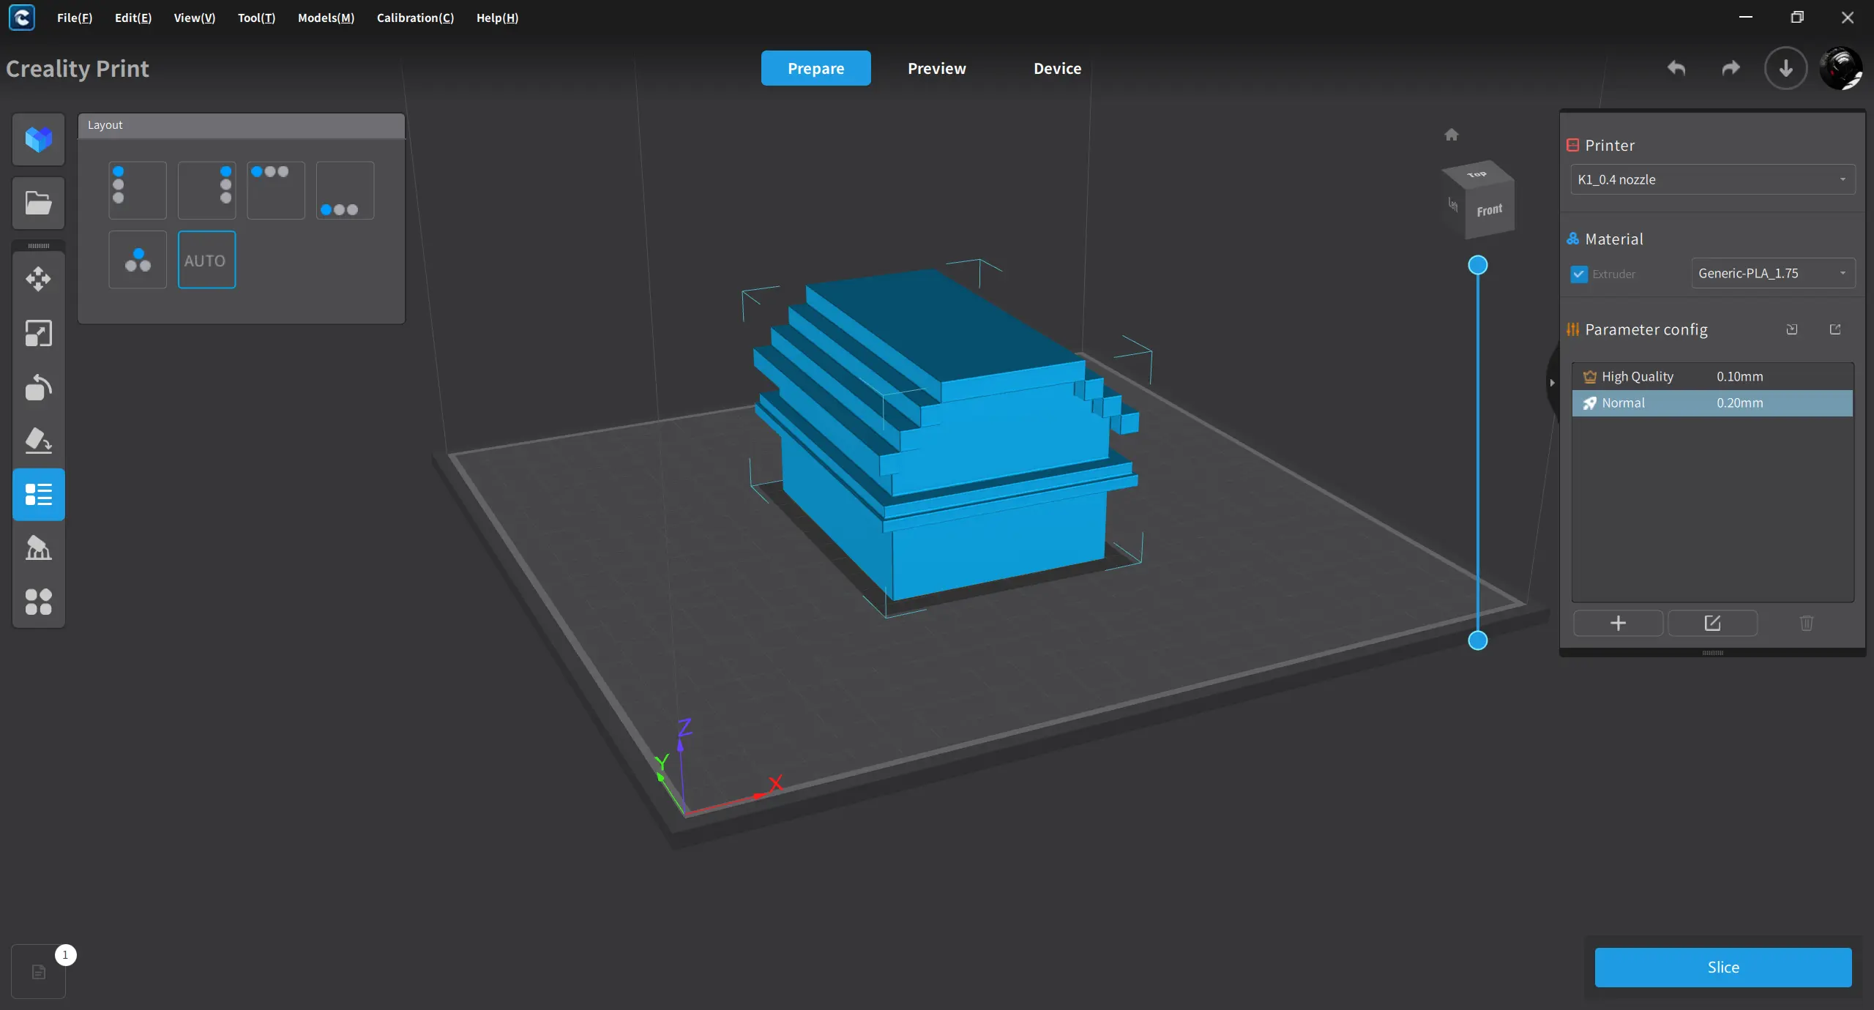This screenshot has width=1874, height=1010.
Task: Choose top-row horizontal layout option
Action: point(276,190)
